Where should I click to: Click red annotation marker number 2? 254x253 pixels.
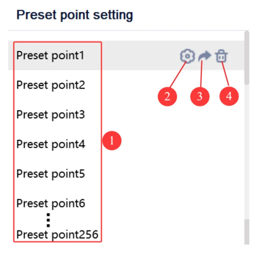coord(167,96)
